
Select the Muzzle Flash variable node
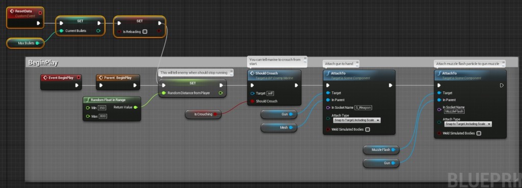pyautogui.click(x=381, y=150)
